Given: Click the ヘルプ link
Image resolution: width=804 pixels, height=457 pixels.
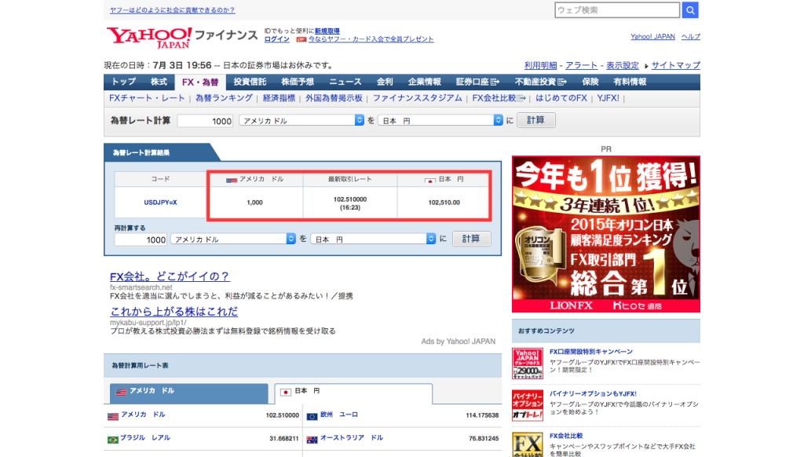Looking at the screenshot, I should tap(691, 36).
